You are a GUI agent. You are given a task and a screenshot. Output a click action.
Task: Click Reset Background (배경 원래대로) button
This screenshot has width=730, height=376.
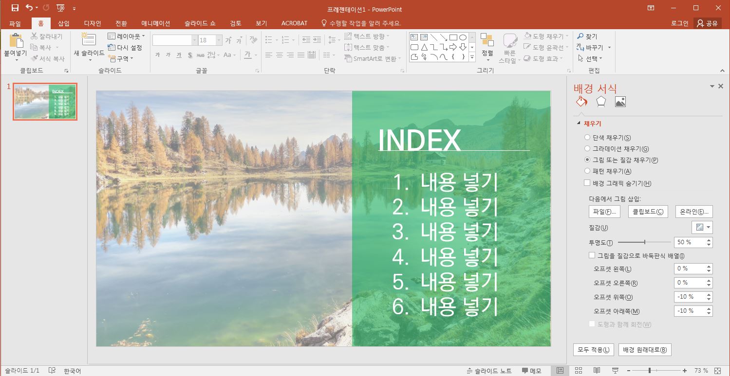click(x=645, y=350)
